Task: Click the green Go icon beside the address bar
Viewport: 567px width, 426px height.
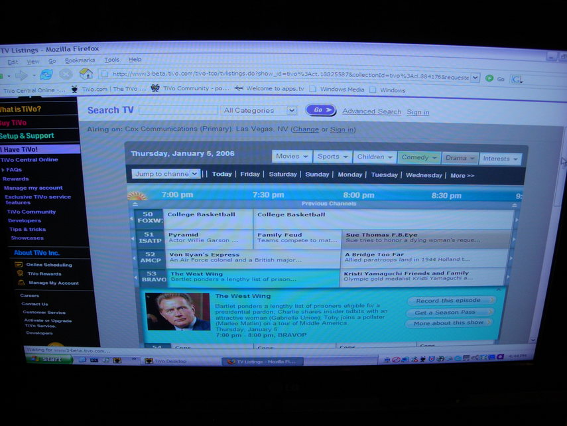Action: tap(489, 78)
